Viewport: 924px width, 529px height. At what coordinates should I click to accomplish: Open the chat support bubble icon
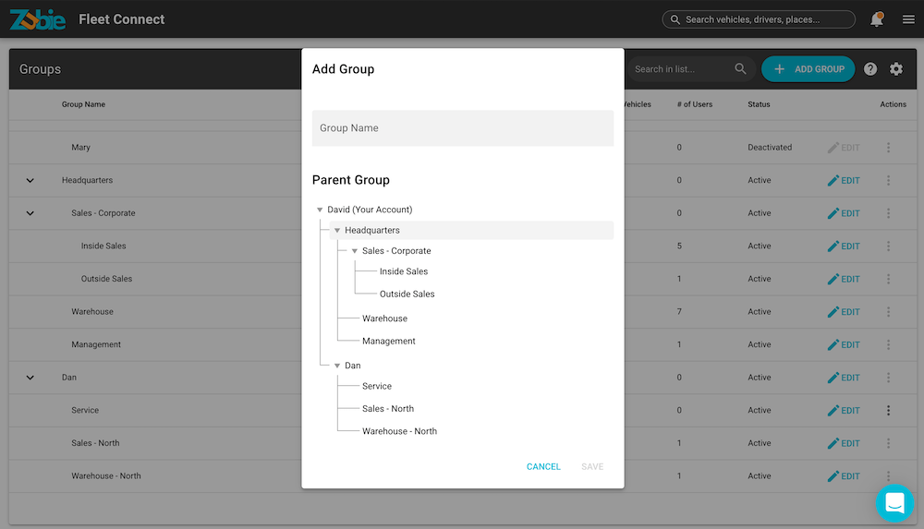click(894, 502)
